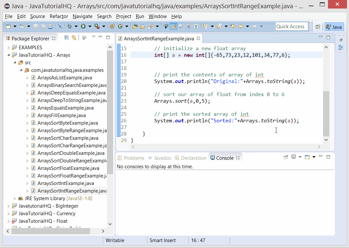Collapse the src folder node
This screenshot has width=349, height=248.
[x=15, y=63]
